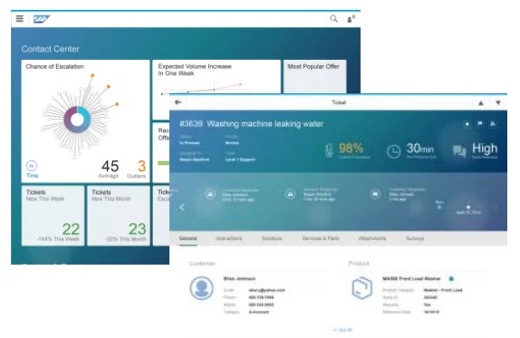Click the 'Customer' section heading

(202, 264)
